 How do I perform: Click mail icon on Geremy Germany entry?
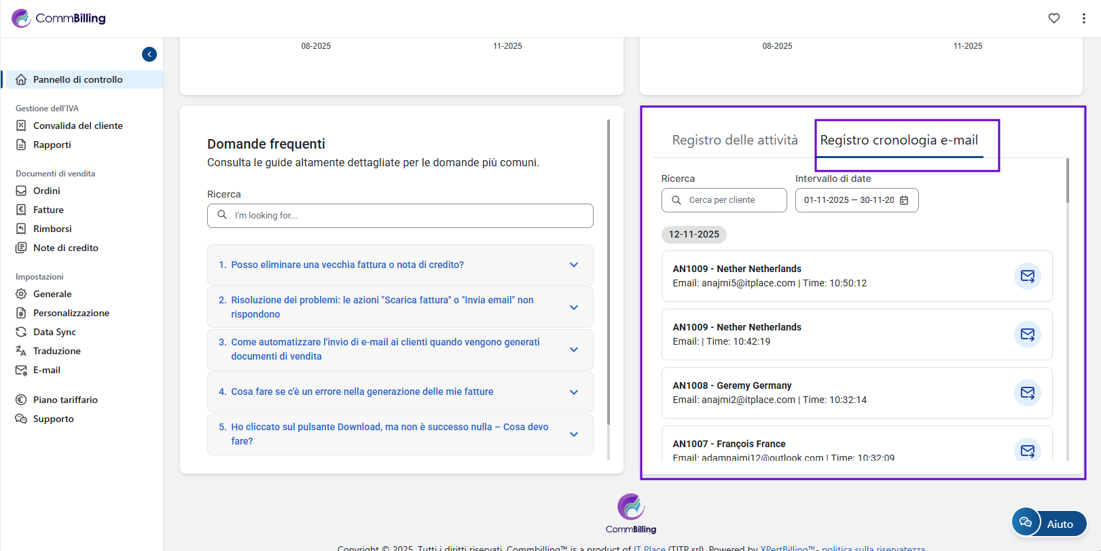point(1027,393)
